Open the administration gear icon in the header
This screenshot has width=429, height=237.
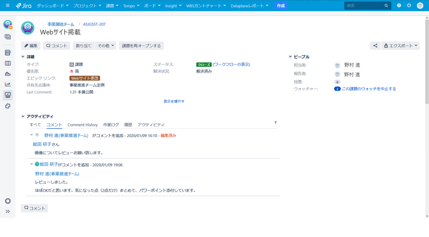409,6
